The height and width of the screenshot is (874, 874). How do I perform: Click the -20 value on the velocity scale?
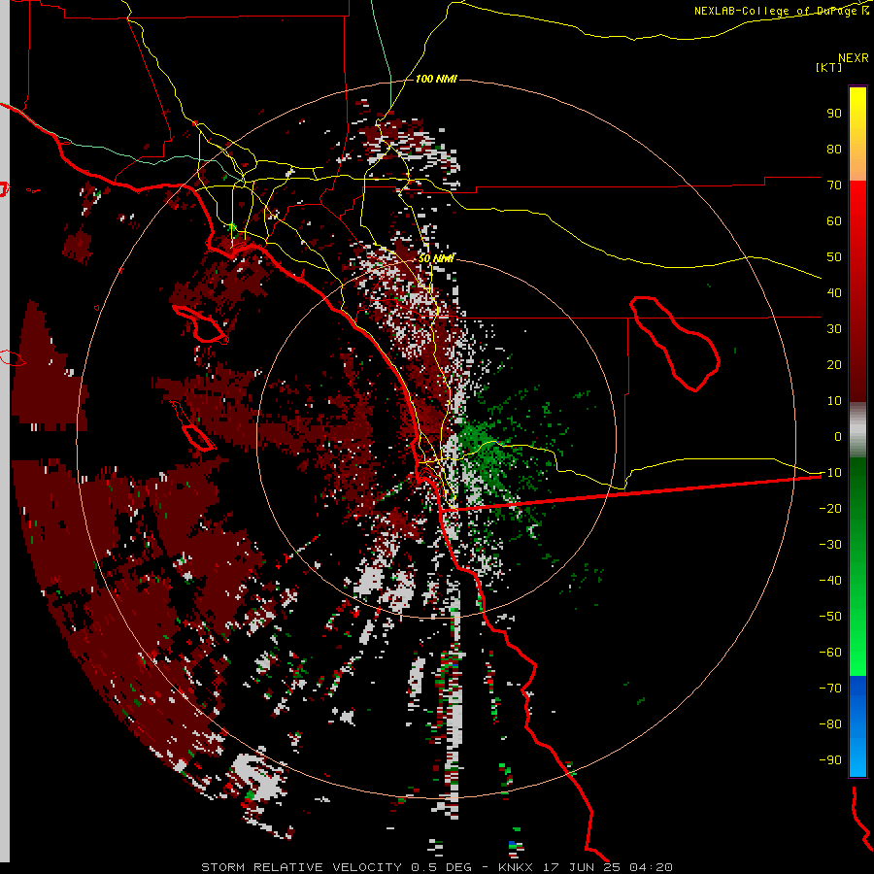coord(830,508)
